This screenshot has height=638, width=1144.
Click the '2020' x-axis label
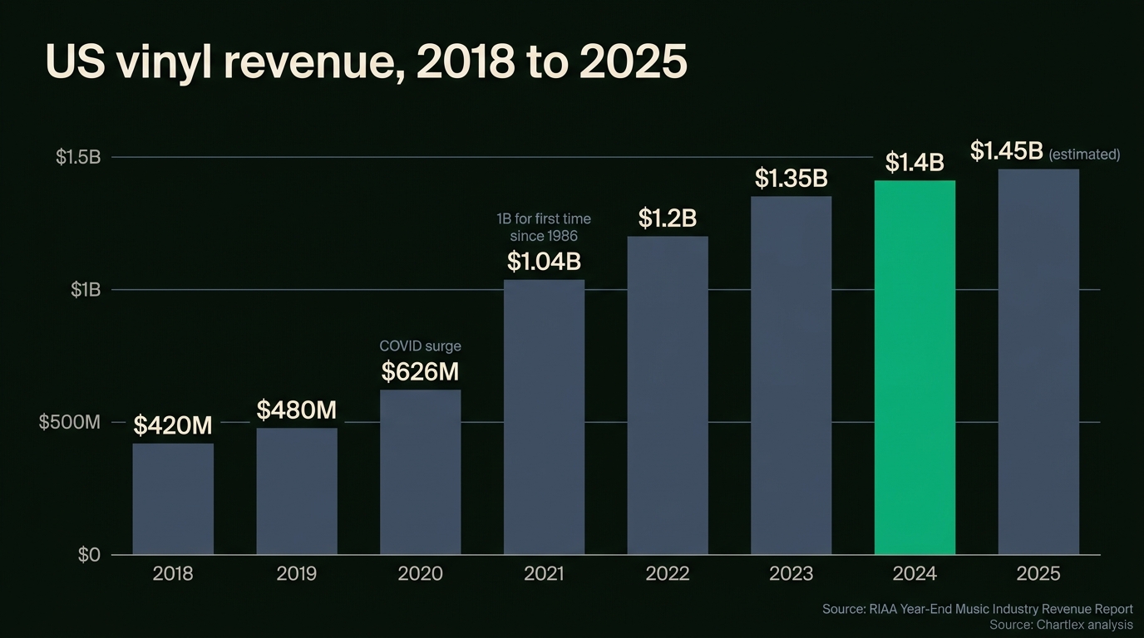pyautogui.click(x=421, y=574)
